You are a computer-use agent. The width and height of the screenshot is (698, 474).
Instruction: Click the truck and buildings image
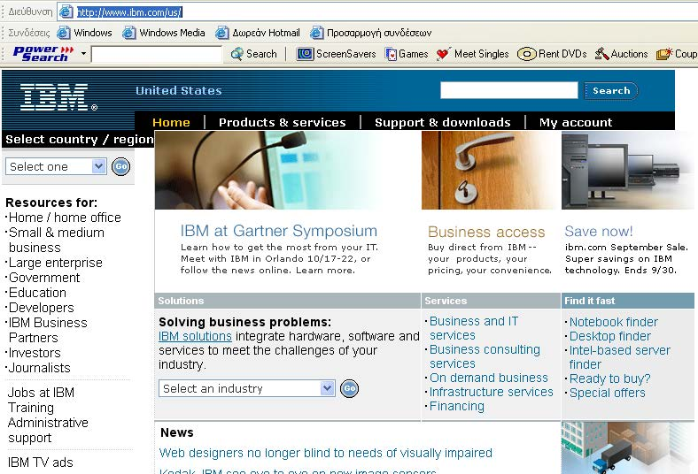628,447
